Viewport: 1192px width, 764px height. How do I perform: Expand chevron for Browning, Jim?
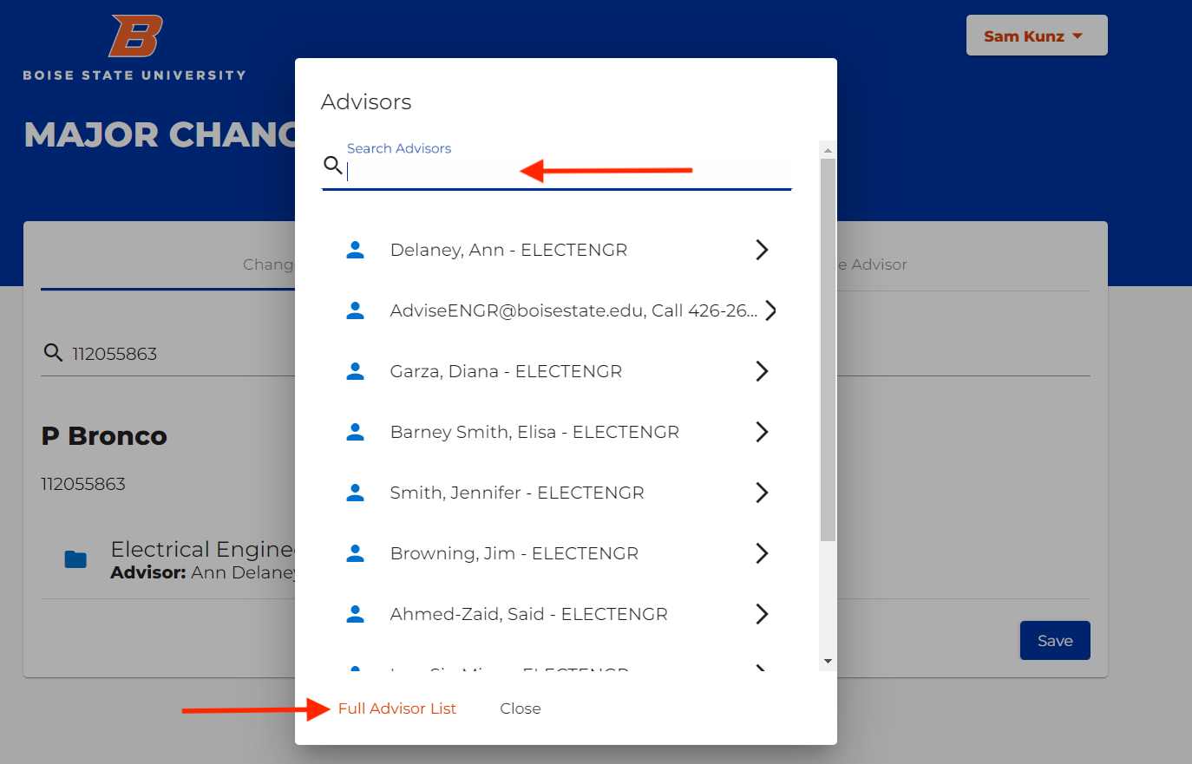pyautogui.click(x=762, y=553)
